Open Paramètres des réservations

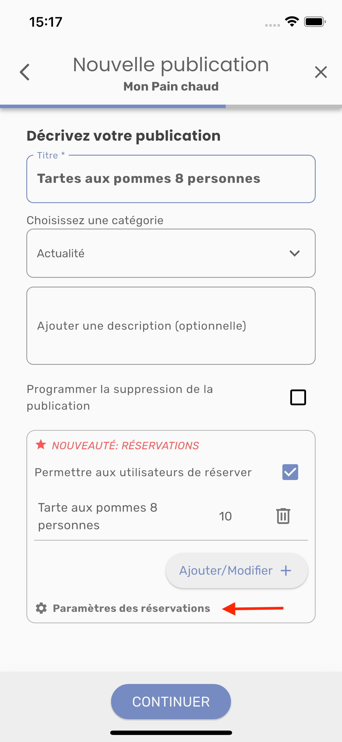131,608
